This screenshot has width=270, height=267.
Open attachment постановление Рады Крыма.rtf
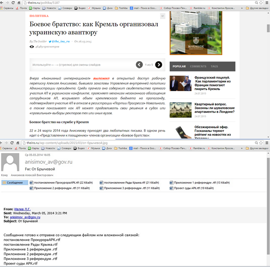coord(129,183)
